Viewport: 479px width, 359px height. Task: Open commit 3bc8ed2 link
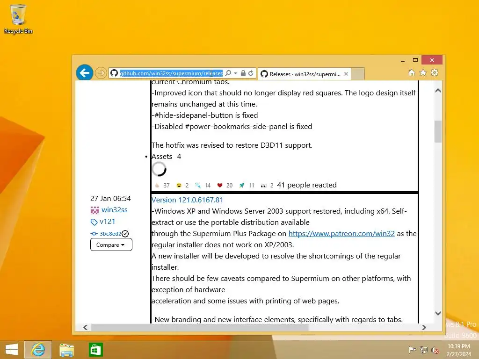(x=110, y=234)
